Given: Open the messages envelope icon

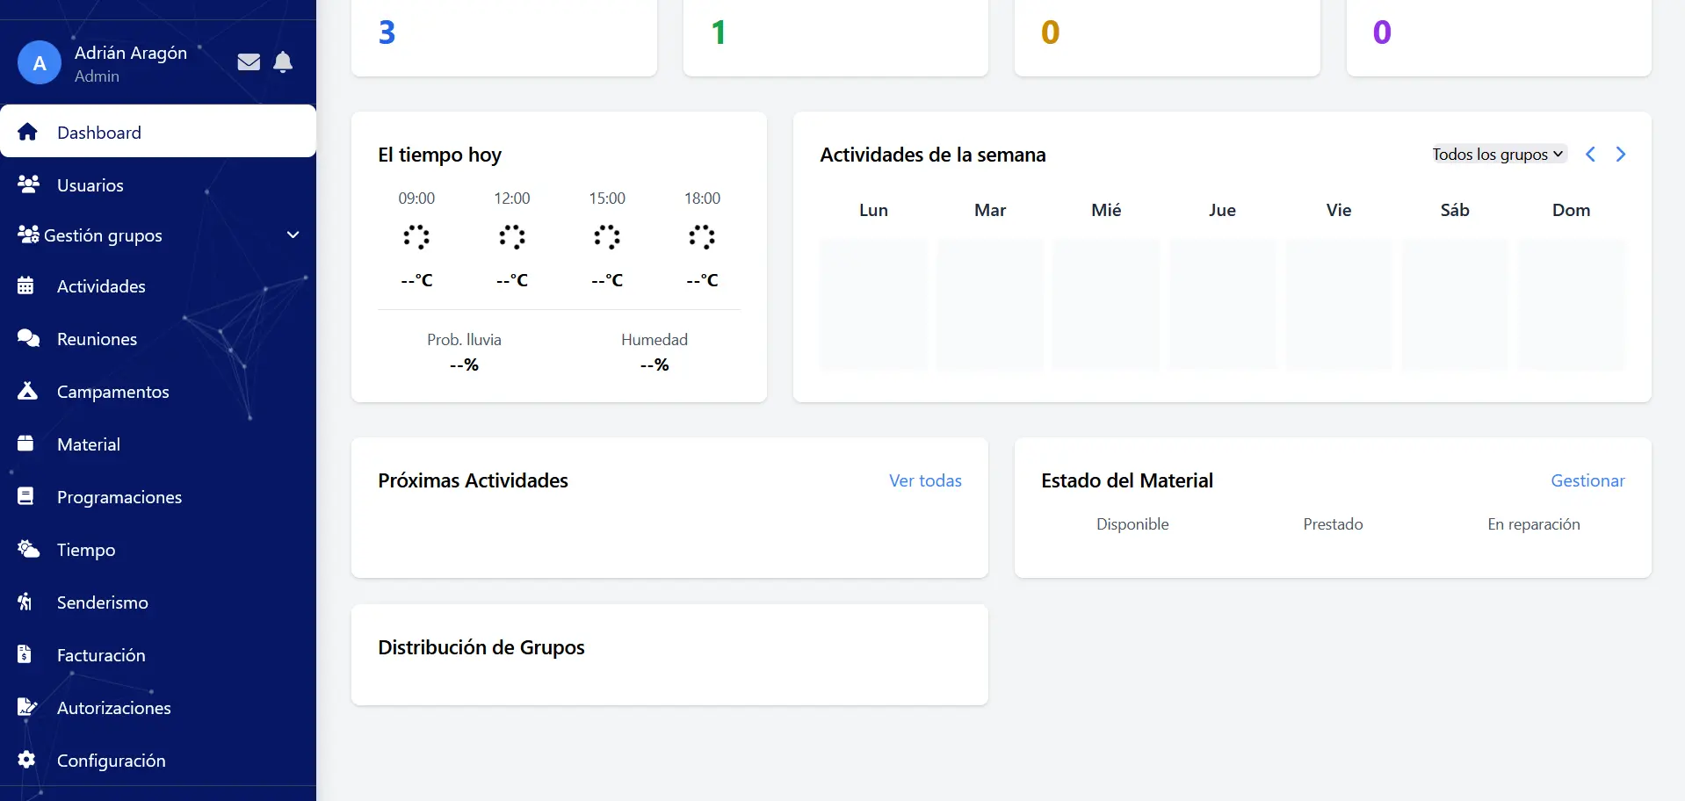Looking at the screenshot, I should [249, 62].
